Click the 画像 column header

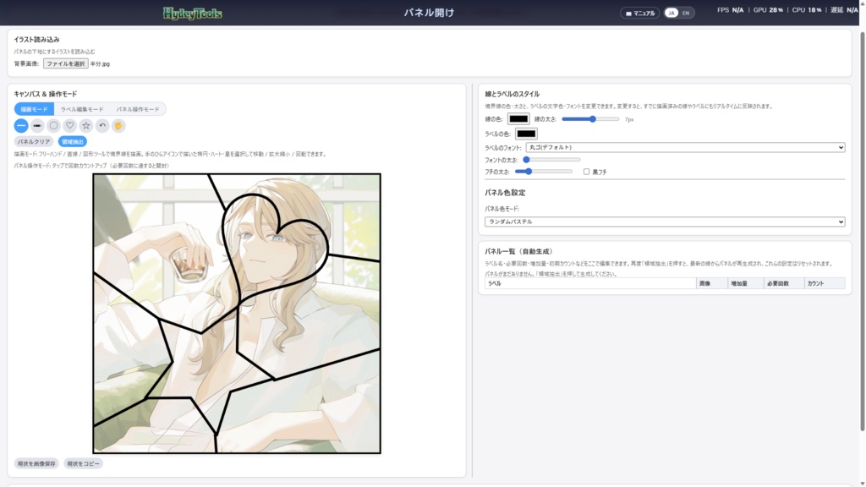(712, 283)
